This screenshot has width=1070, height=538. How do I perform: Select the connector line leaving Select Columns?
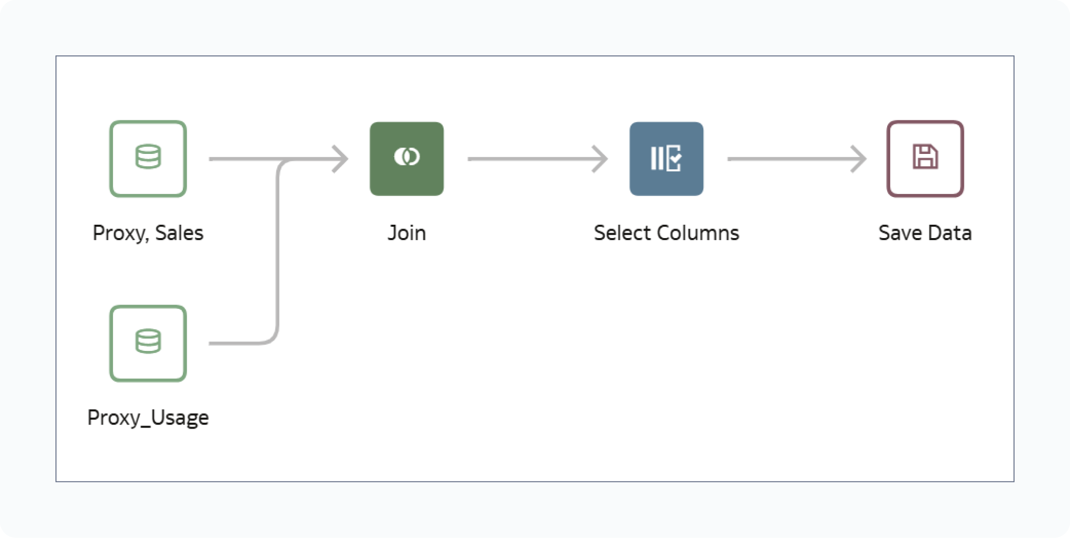tap(788, 159)
